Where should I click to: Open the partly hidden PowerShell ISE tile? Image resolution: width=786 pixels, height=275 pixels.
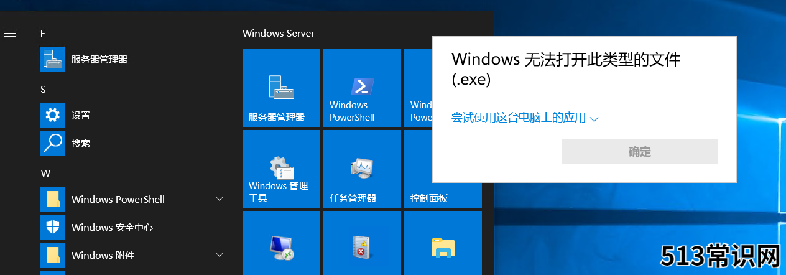[x=418, y=88]
